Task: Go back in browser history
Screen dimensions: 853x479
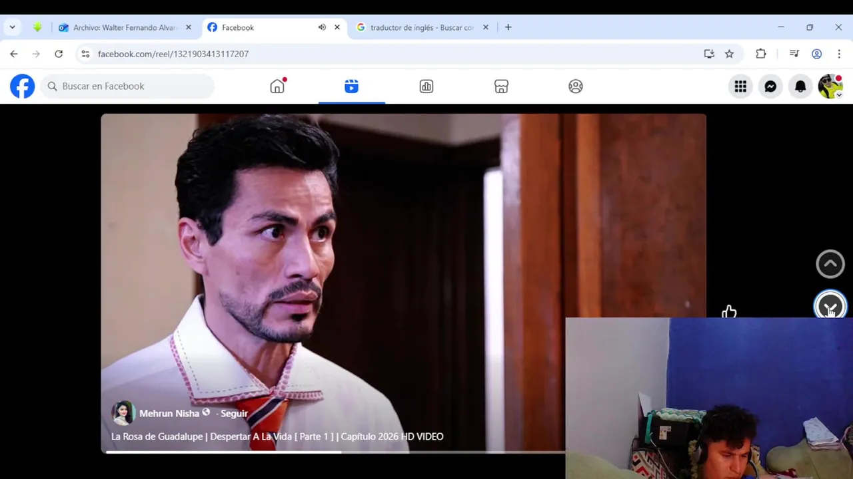Action: 14,54
